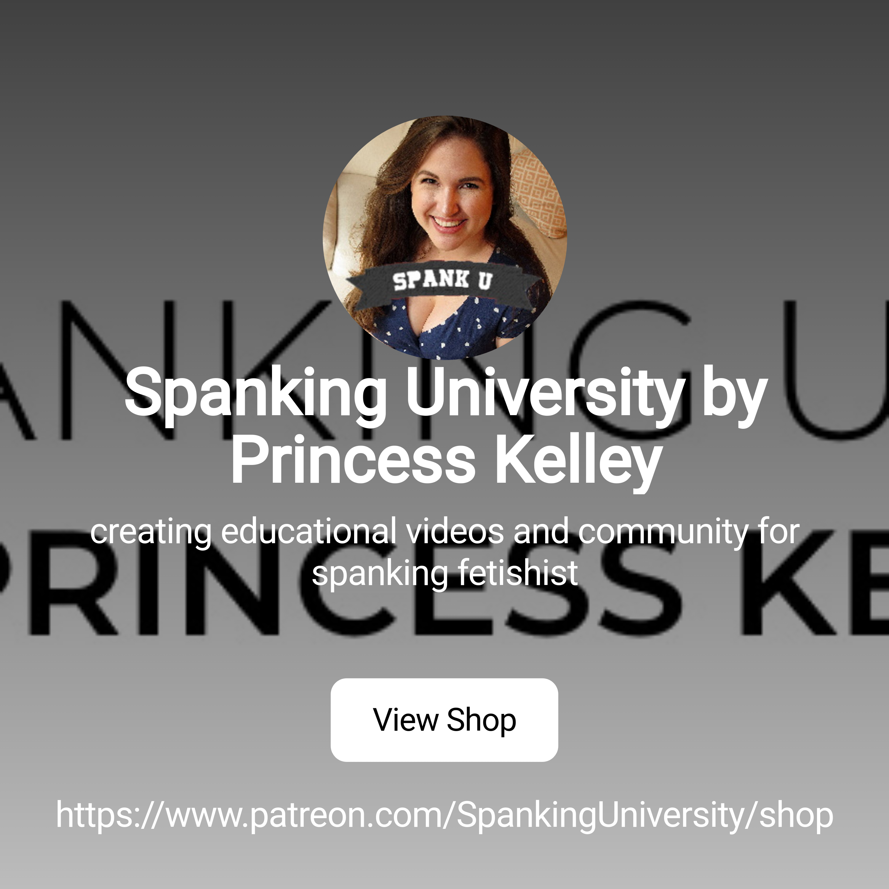Click the spanking fetishist subtitle line
This screenshot has width=889, height=889.
(x=444, y=573)
